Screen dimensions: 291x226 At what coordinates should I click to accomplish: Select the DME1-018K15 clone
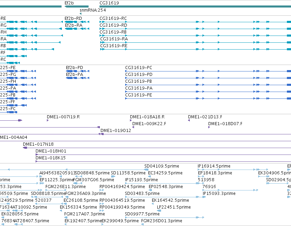[x=51, y=158]
